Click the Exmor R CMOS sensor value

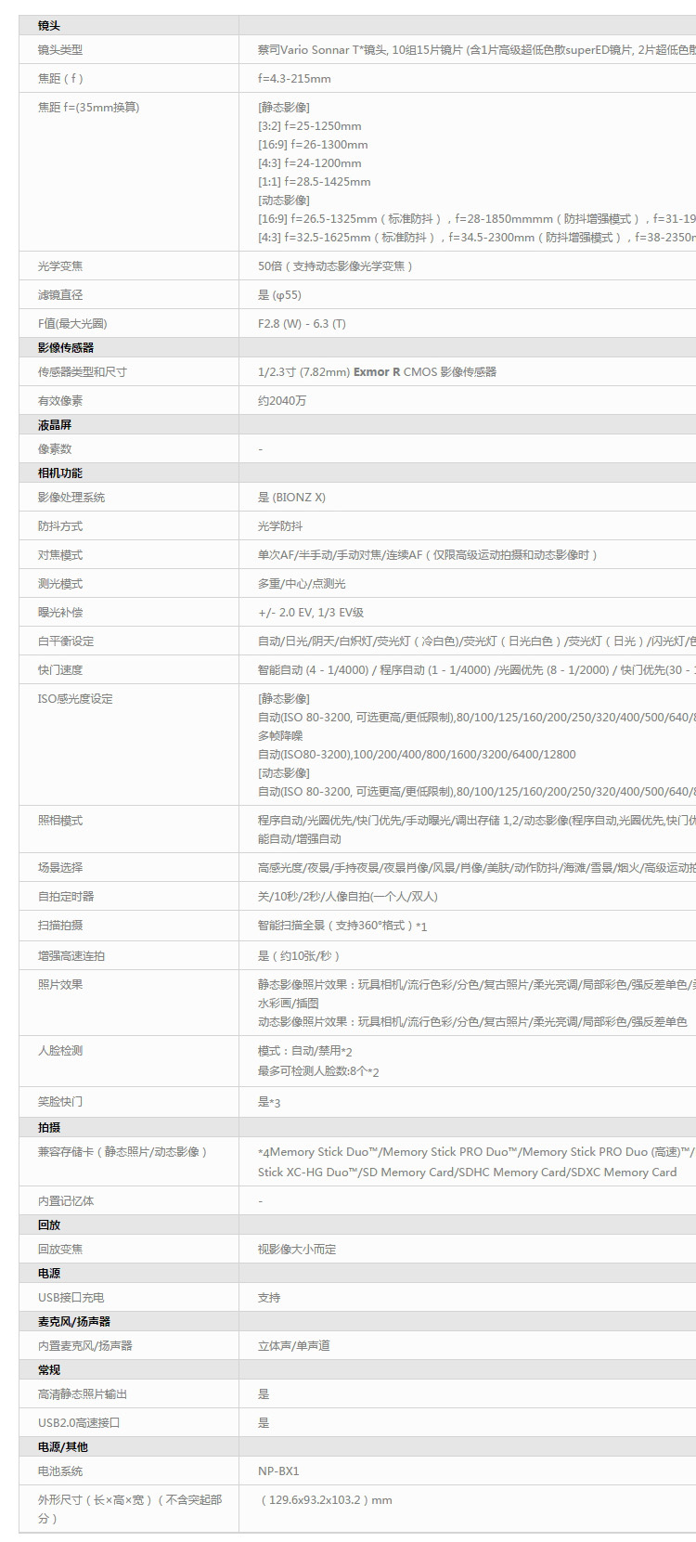click(x=377, y=372)
